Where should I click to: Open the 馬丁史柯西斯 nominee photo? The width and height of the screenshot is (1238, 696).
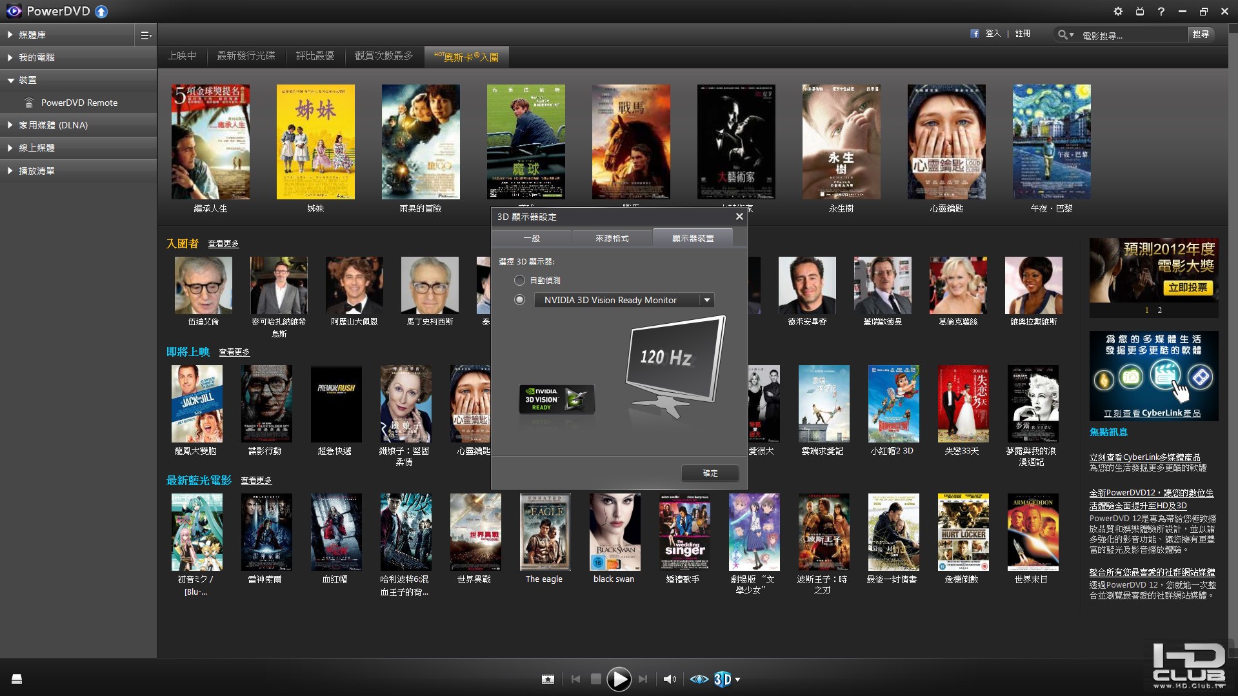(x=430, y=285)
